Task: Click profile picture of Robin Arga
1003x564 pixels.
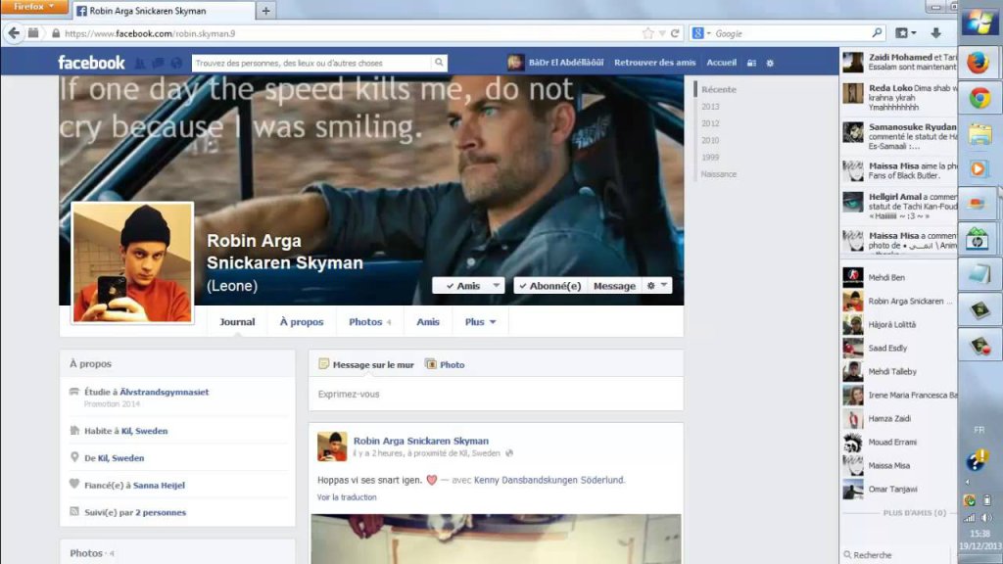Action: 132,262
